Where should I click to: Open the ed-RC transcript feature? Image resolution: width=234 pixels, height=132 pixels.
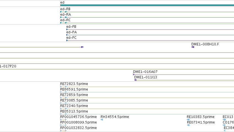(147, 23)
